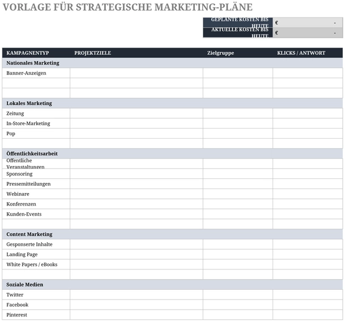Click the Projektziele cell in the Facebook row
This screenshot has height=321, width=345.
point(137,305)
